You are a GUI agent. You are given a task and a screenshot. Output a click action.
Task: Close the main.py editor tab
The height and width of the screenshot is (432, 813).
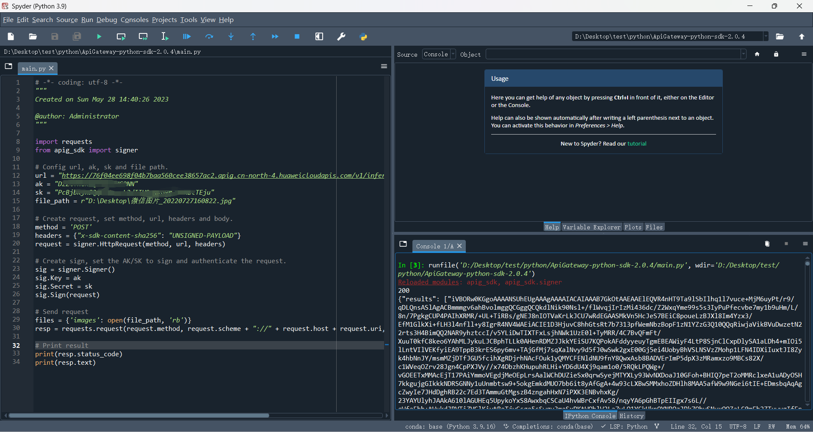coord(52,68)
